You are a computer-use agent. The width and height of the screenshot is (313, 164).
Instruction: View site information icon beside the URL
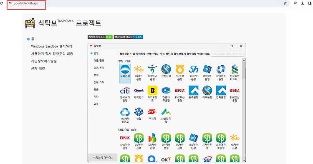(x=10, y=3)
